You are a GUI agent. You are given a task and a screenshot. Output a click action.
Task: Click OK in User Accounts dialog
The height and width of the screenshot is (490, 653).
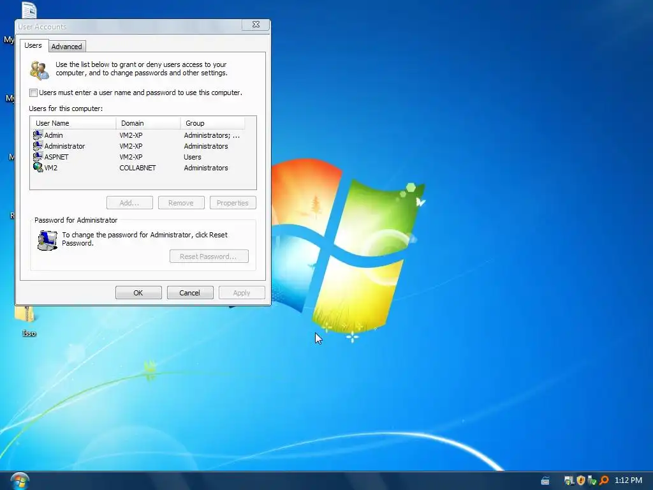click(x=138, y=292)
